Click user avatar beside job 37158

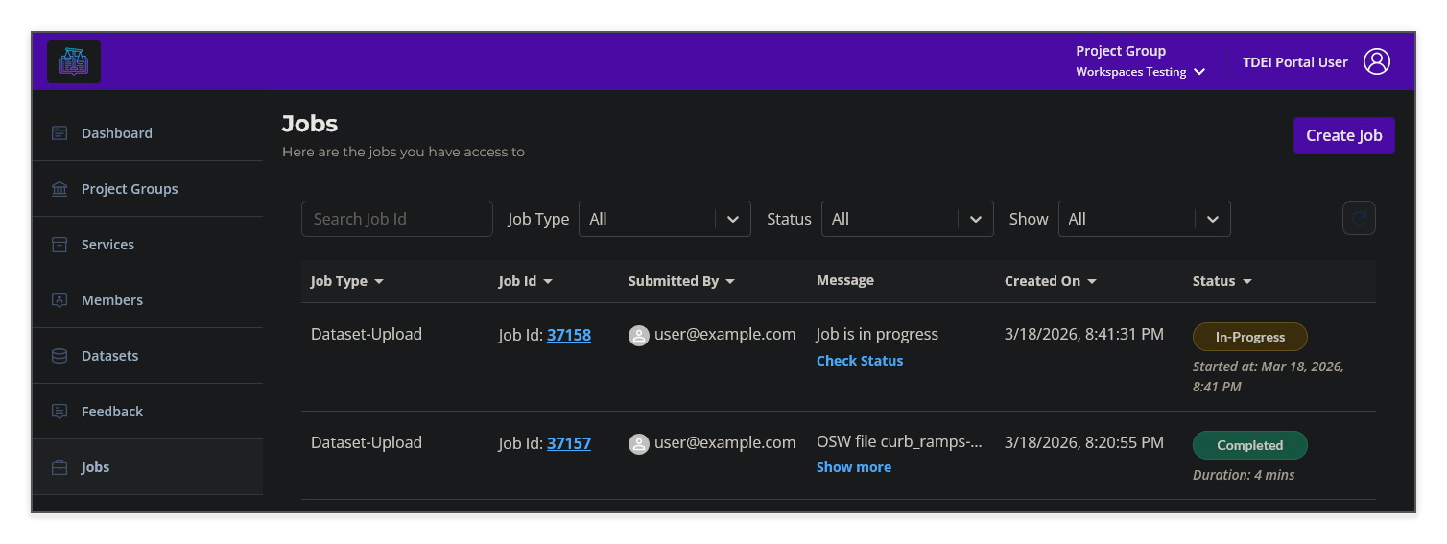[639, 336]
